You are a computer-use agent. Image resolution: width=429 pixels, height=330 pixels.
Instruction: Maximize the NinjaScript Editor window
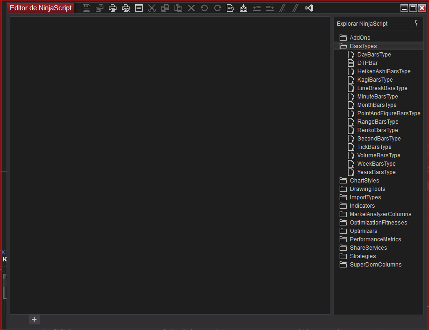[x=413, y=8]
